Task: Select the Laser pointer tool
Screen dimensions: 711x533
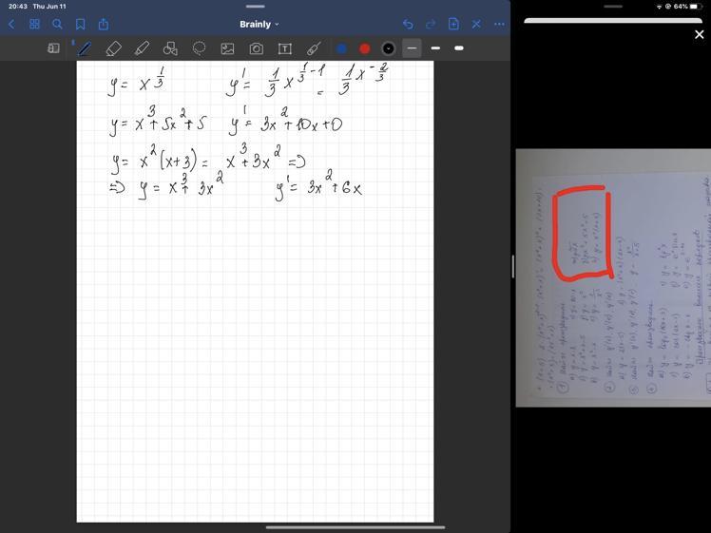Action: click(x=314, y=48)
